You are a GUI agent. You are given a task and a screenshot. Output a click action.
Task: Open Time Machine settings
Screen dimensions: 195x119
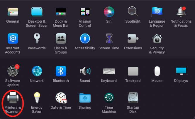109,98
